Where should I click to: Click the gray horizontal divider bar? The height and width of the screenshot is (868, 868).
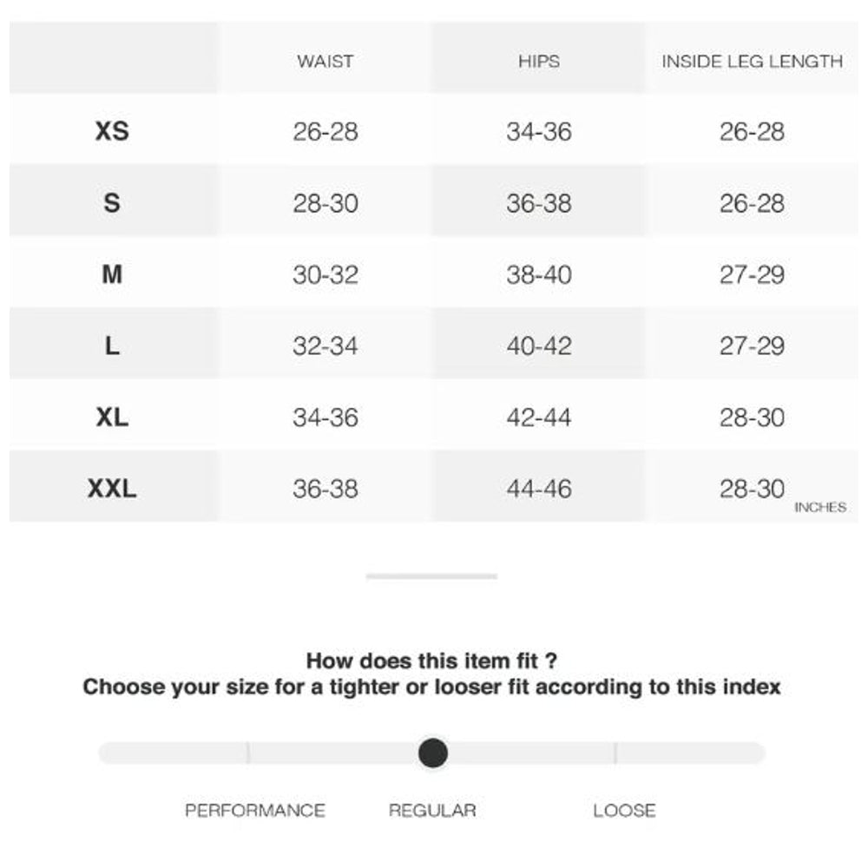(x=431, y=575)
